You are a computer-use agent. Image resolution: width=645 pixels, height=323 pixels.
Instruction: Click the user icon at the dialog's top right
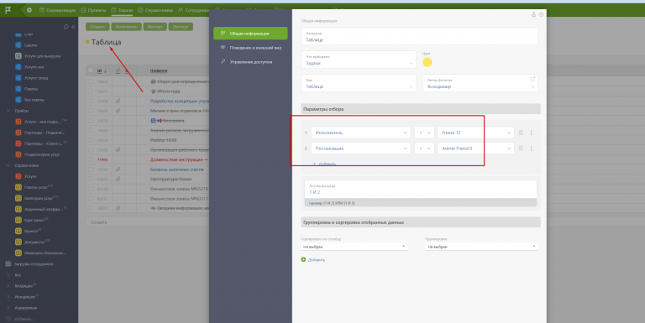(x=534, y=14)
